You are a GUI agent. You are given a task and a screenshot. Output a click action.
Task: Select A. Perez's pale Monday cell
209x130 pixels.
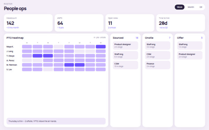point(27,60)
